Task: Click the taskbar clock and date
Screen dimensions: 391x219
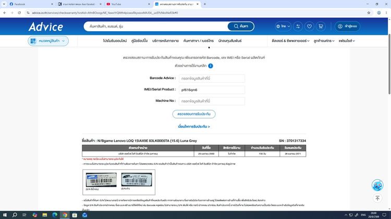Action: pyautogui.click(x=374, y=215)
